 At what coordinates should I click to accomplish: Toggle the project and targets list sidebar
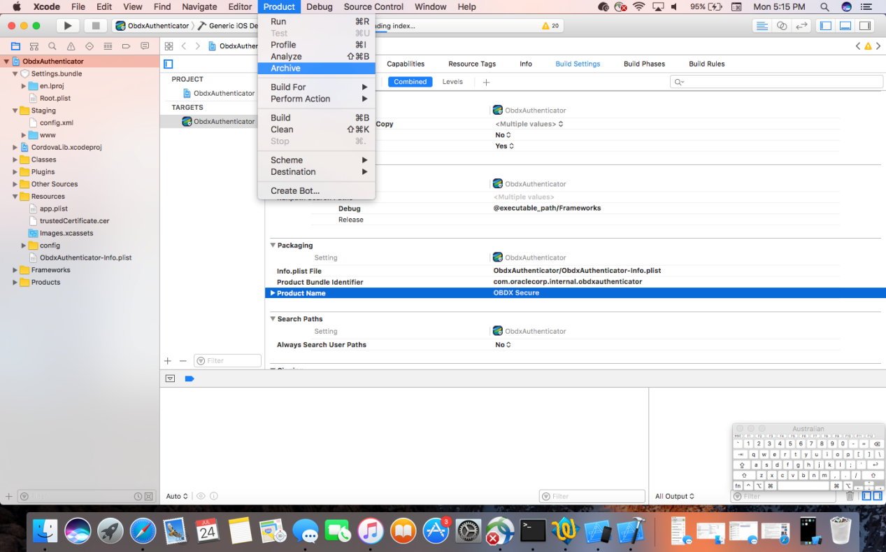(x=169, y=64)
